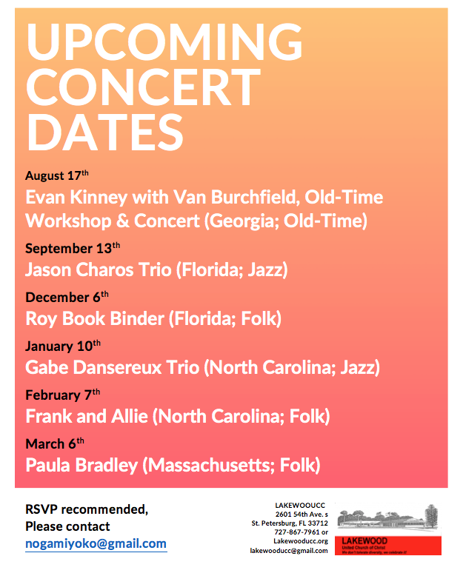463x573 pixels.
Task: Click the RSVP recommended text
Action: click(x=87, y=509)
